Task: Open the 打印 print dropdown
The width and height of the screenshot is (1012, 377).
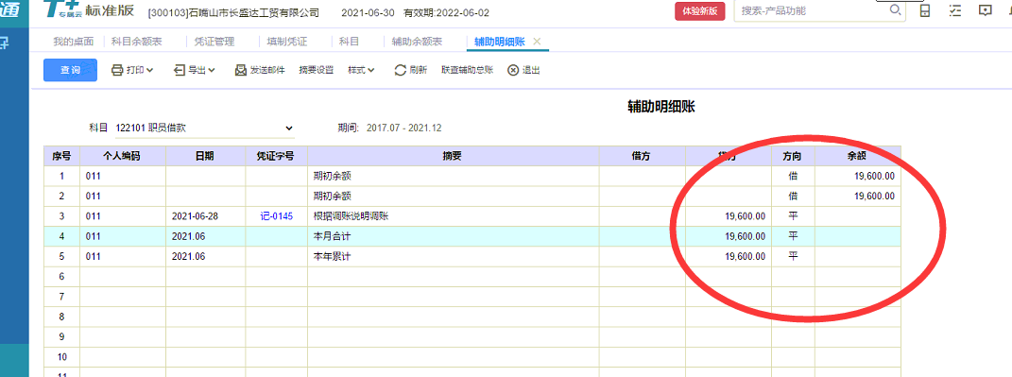Action: 132,70
